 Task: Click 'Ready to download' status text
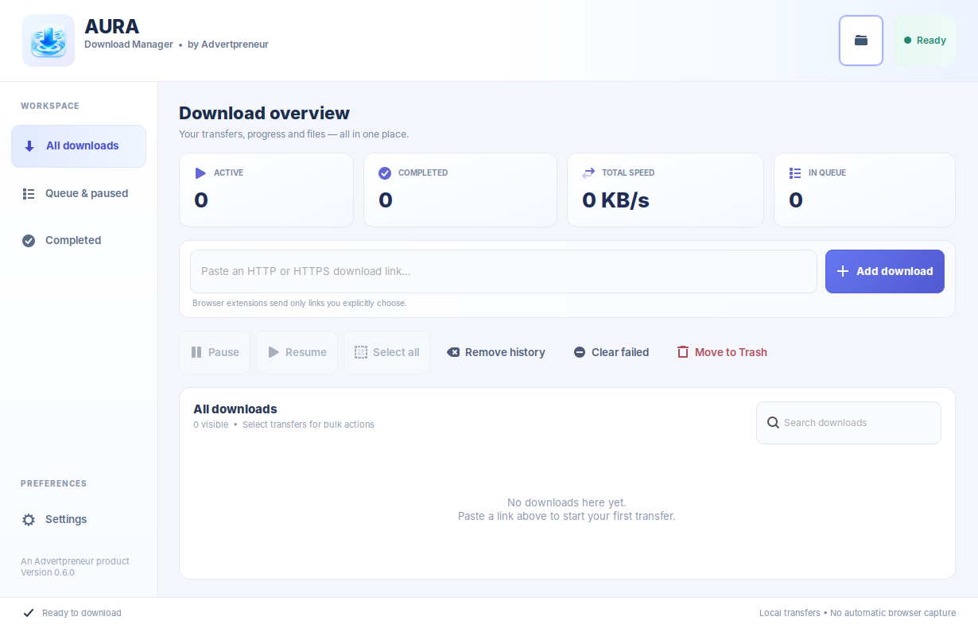[82, 613]
